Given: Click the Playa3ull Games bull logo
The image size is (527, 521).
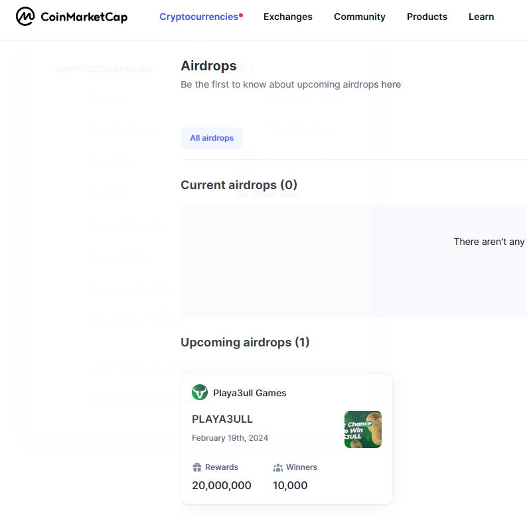Looking at the screenshot, I should [200, 392].
